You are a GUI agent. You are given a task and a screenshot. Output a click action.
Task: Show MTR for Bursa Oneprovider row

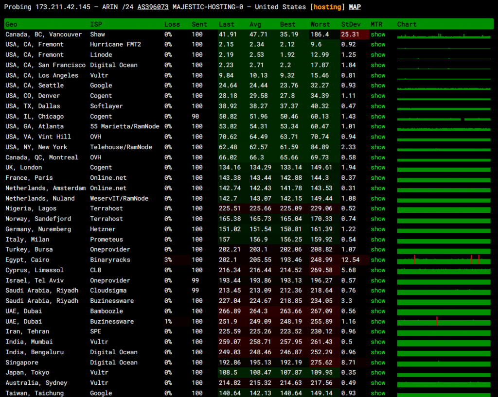click(378, 249)
